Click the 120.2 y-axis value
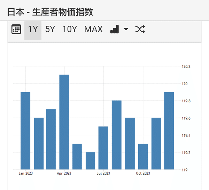Viewport: 209px width, 190px height. coord(186,66)
